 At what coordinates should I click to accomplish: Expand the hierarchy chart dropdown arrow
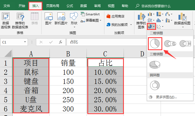163,14
